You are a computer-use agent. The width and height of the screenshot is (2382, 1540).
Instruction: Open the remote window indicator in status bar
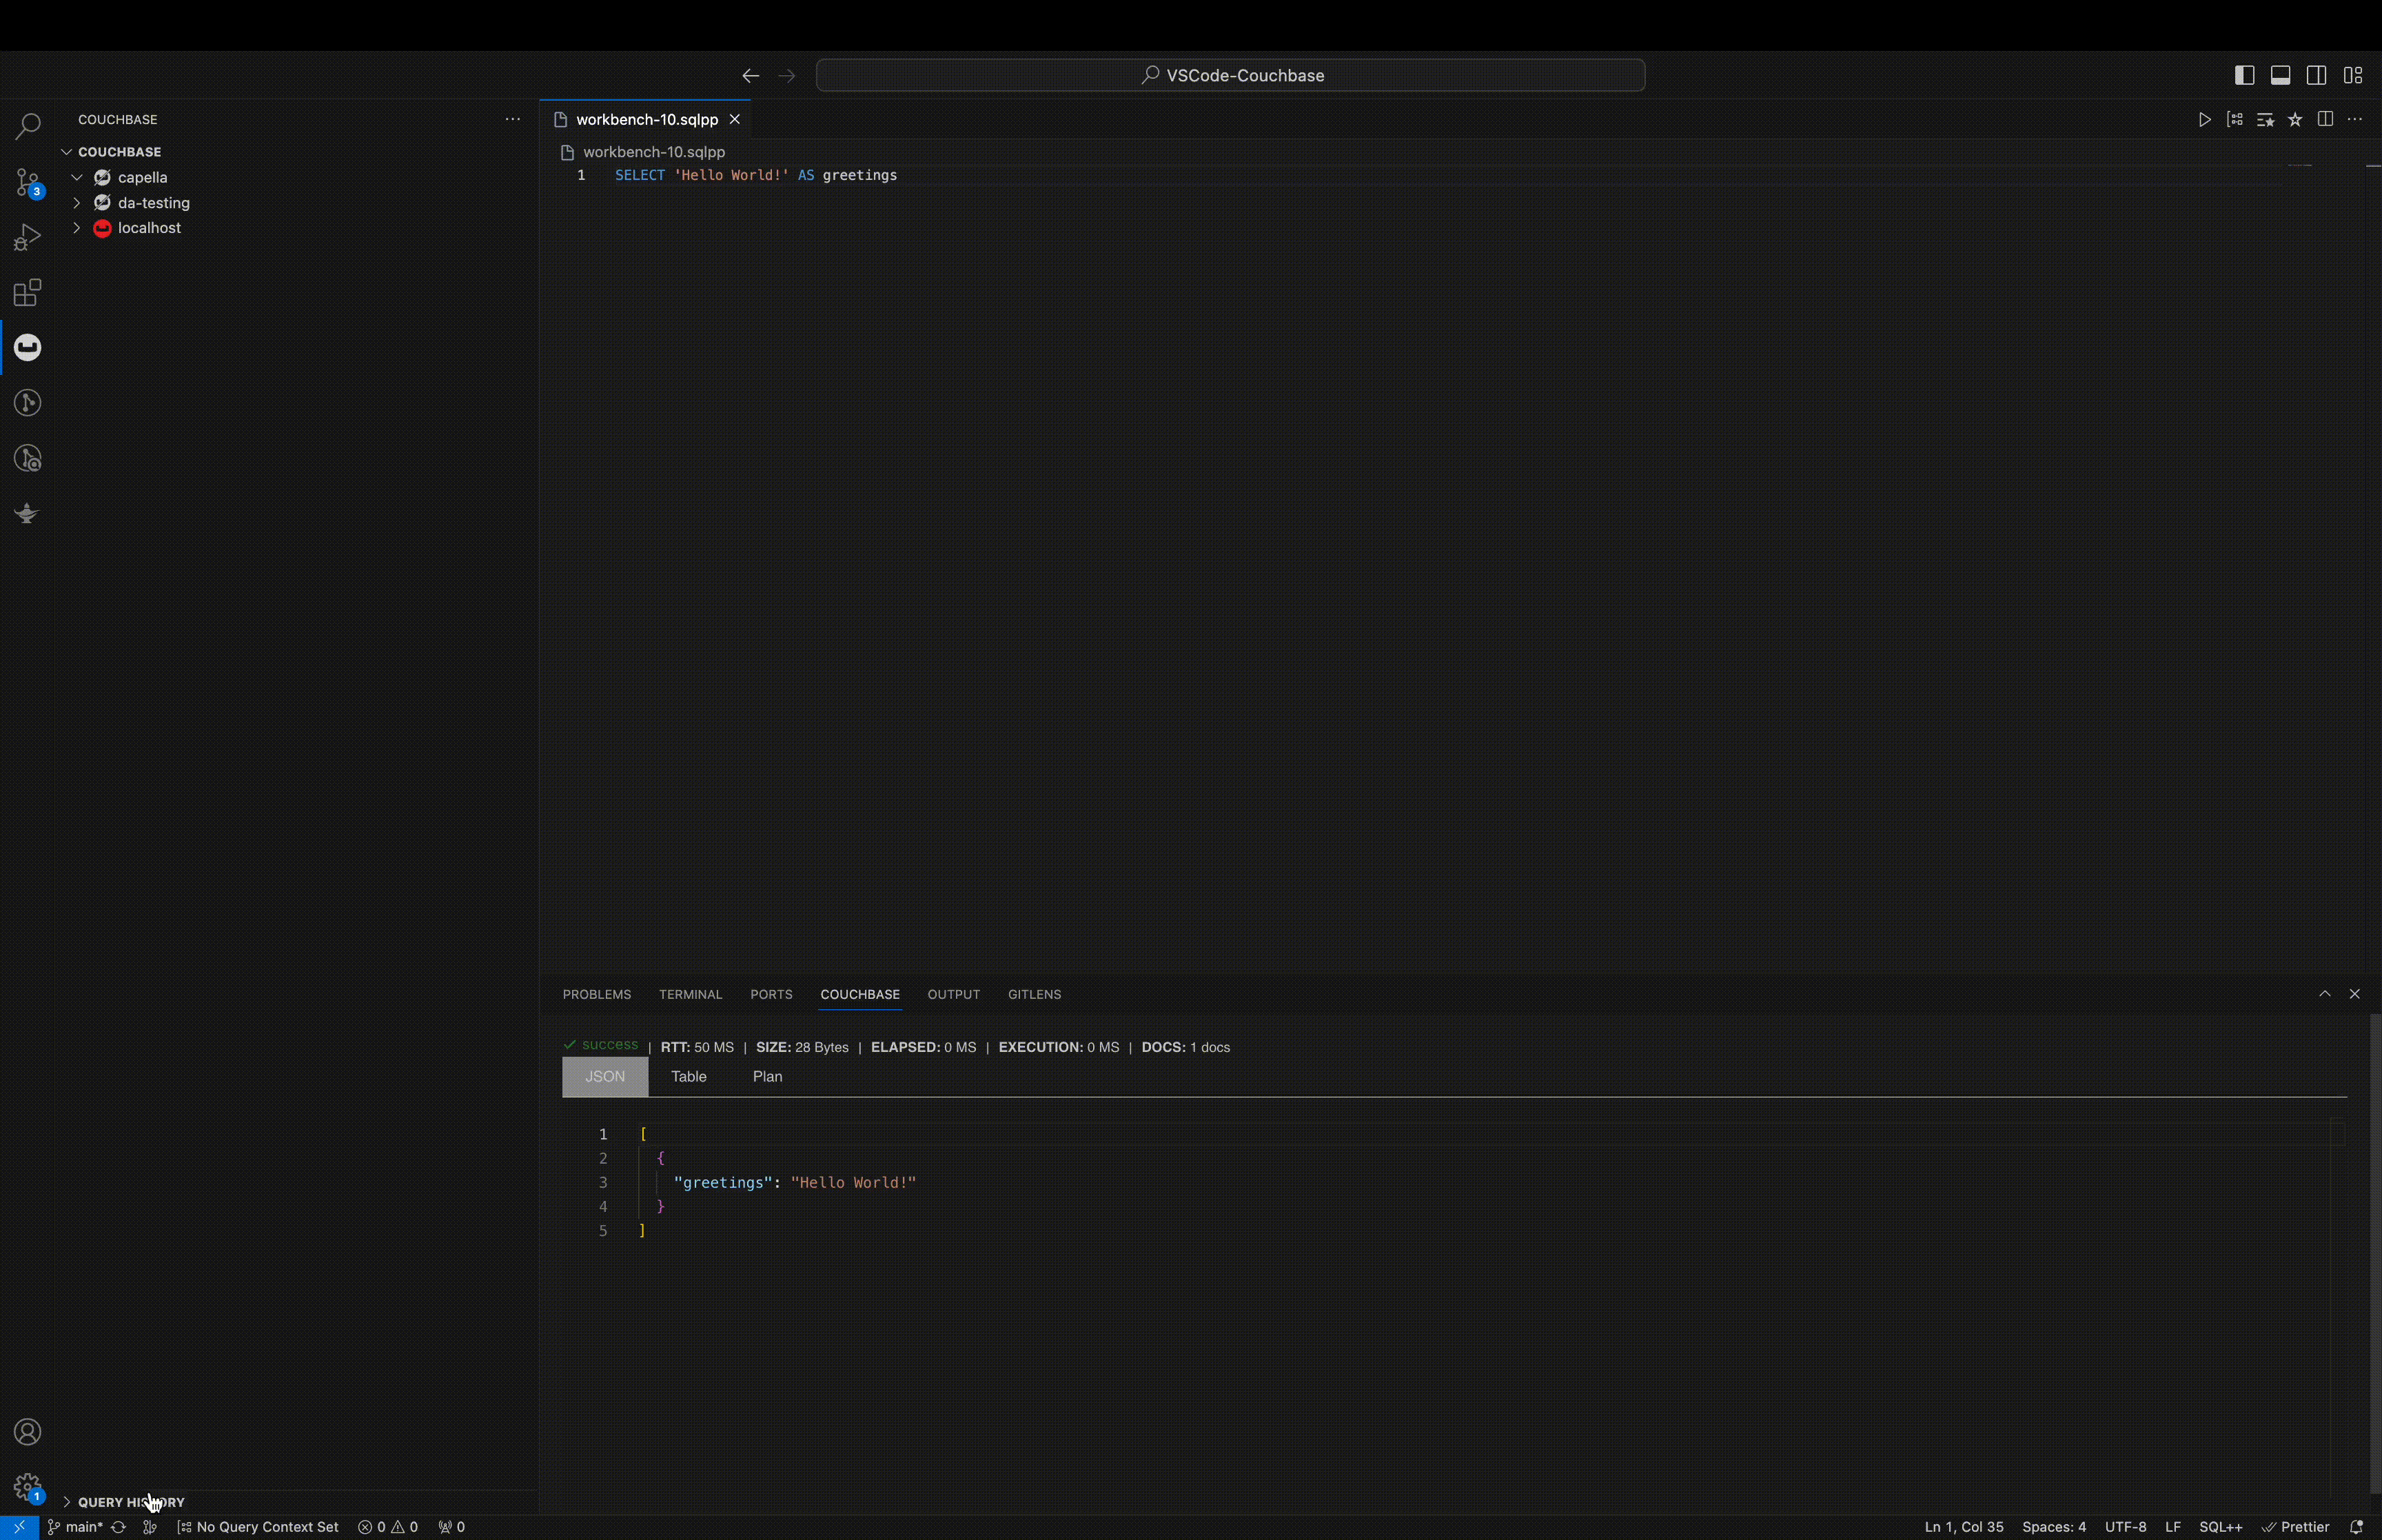[x=19, y=1526]
